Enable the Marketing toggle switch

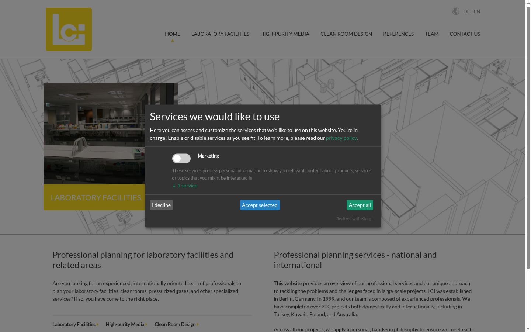[181, 158]
